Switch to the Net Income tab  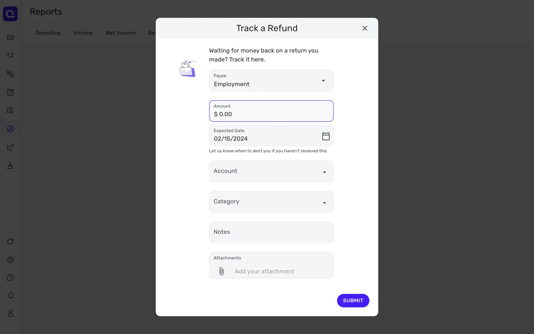[x=120, y=33]
